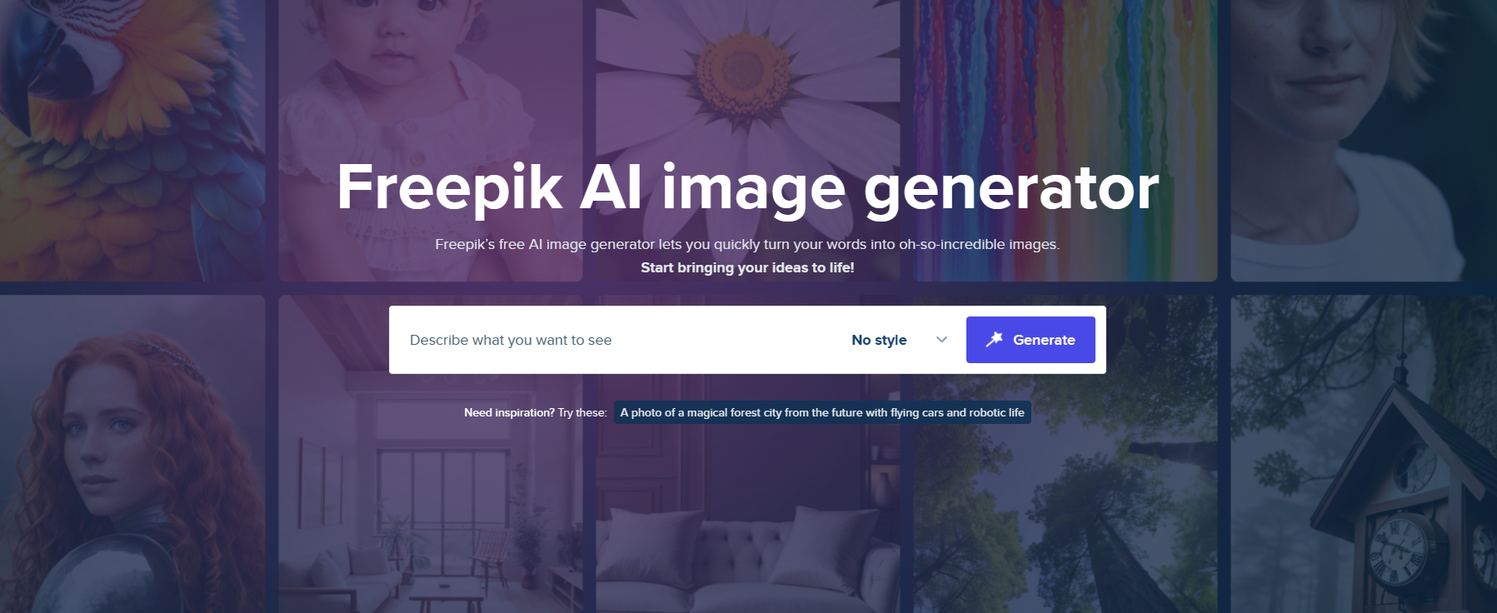Open the cuckoo clock house image
1497x613 pixels.
coord(1364,454)
